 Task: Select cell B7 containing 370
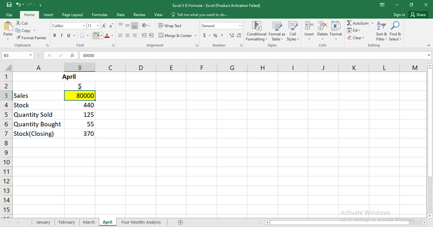pyautogui.click(x=80, y=134)
